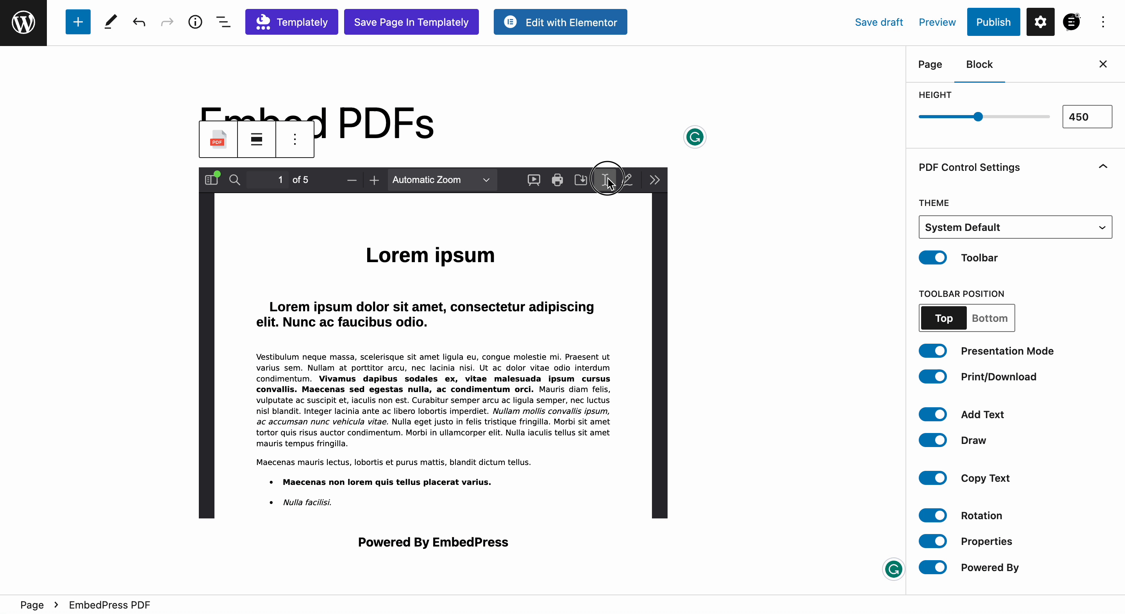
Task: Click the hamburger/list view icon
Action: click(223, 22)
